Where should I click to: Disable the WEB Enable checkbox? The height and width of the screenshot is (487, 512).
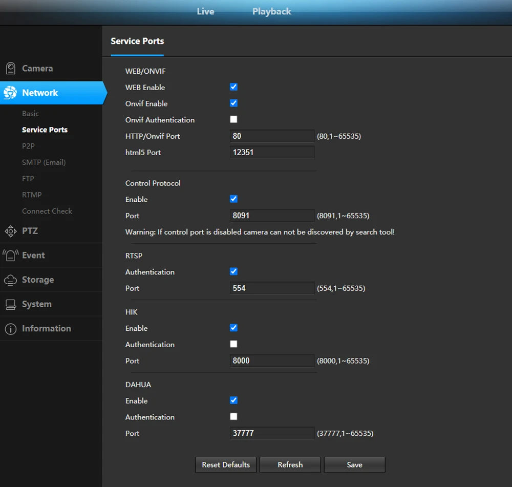(233, 87)
